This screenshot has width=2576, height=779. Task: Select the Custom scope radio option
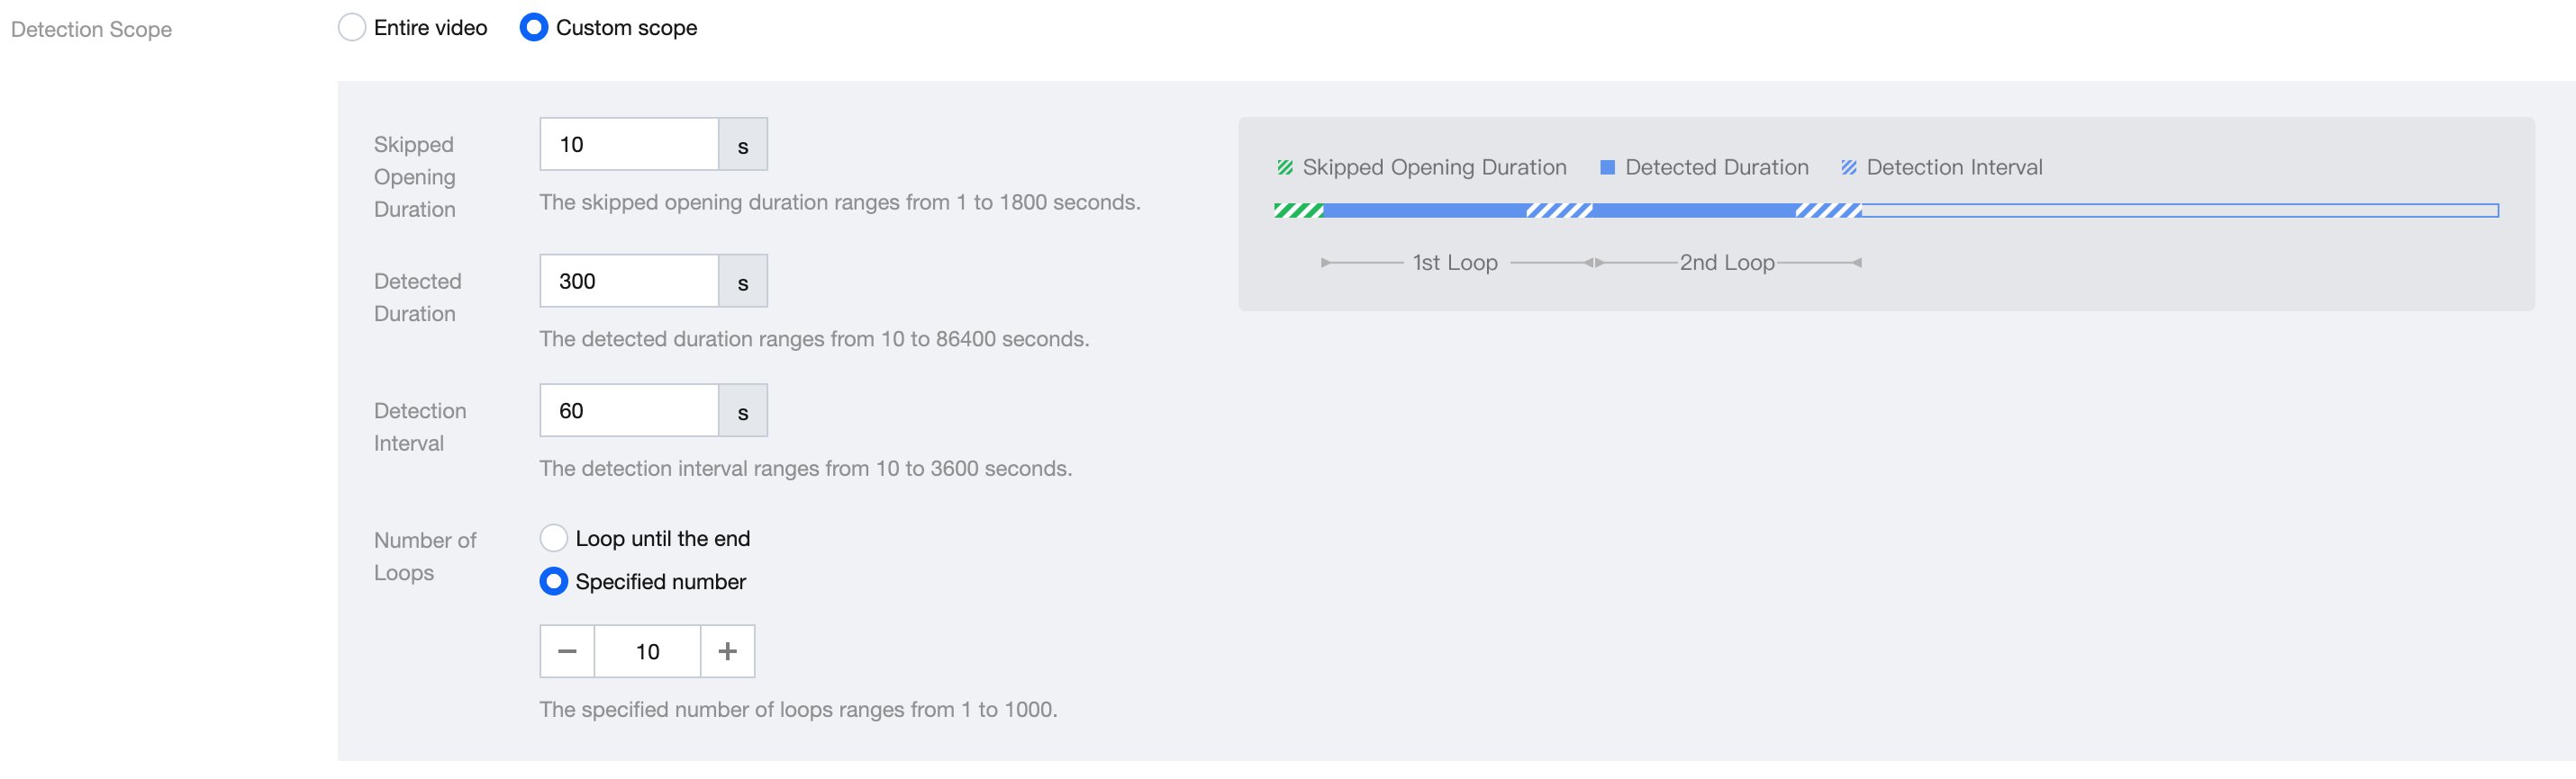[x=534, y=28]
